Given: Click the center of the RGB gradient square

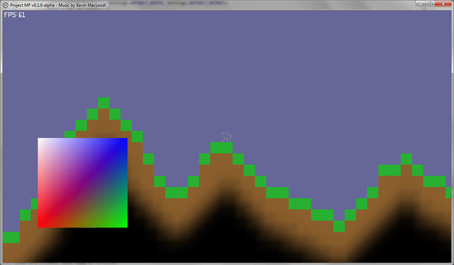Looking at the screenshot, I should [82, 183].
